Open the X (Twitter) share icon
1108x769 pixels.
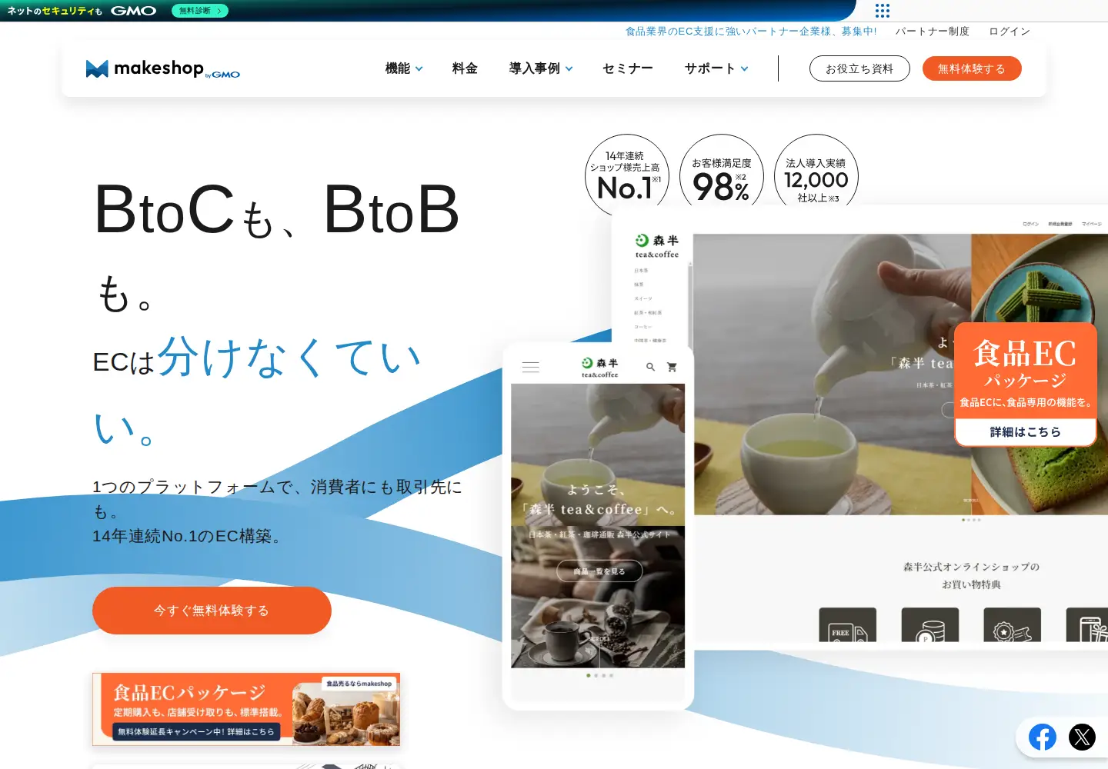coord(1082,737)
